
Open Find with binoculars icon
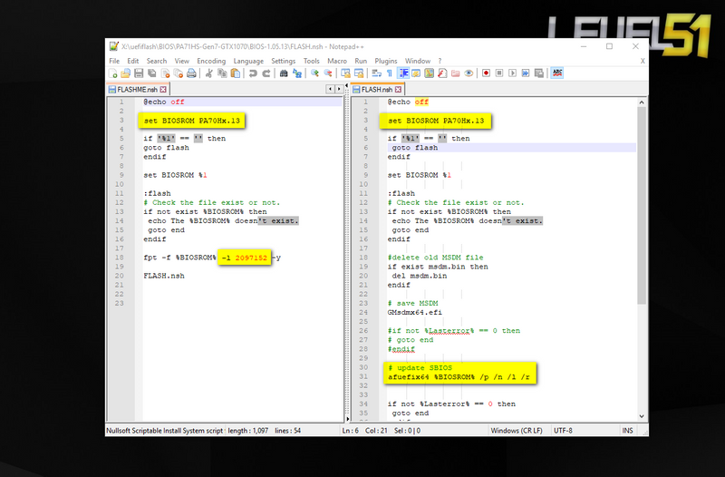(x=284, y=73)
